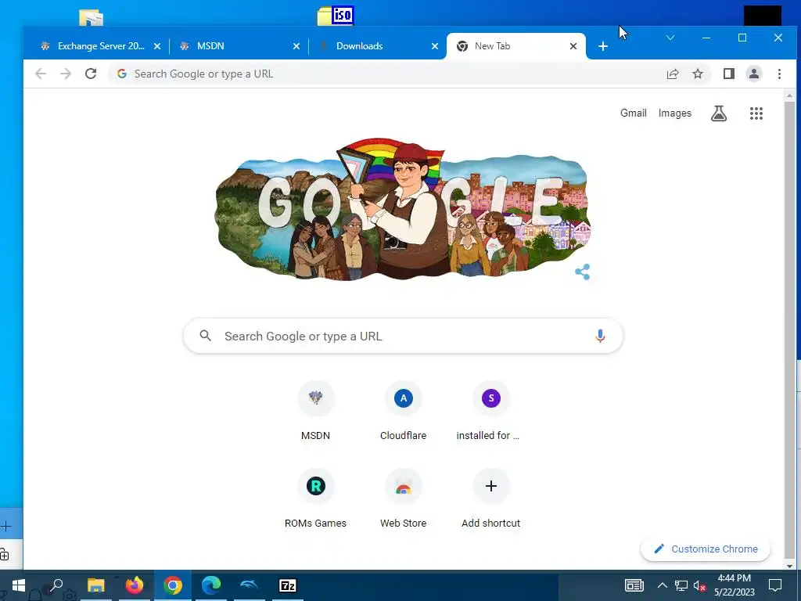Close the New Tab tab
Screen dimensions: 801x601
pyautogui.click(x=573, y=46)
